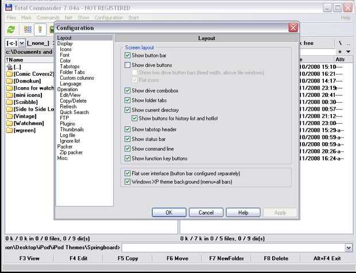Click the [mini icons] folder icon
This screenshot has width=356, height=273.
[x=9, y=95]
